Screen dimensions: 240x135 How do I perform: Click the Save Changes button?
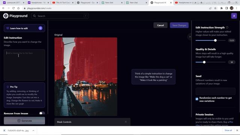(x=179, y=25)
